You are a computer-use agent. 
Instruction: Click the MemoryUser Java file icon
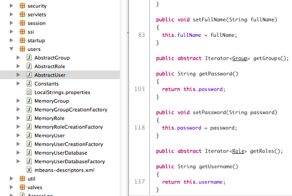[x=29, y=135]
